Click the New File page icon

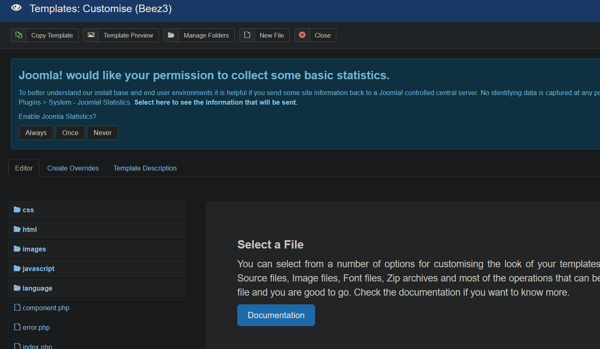(x=247, y=35)
